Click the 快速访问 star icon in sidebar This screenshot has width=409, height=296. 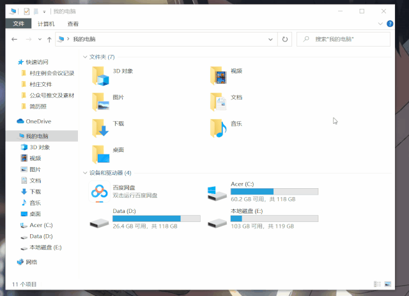pos(20,62)
